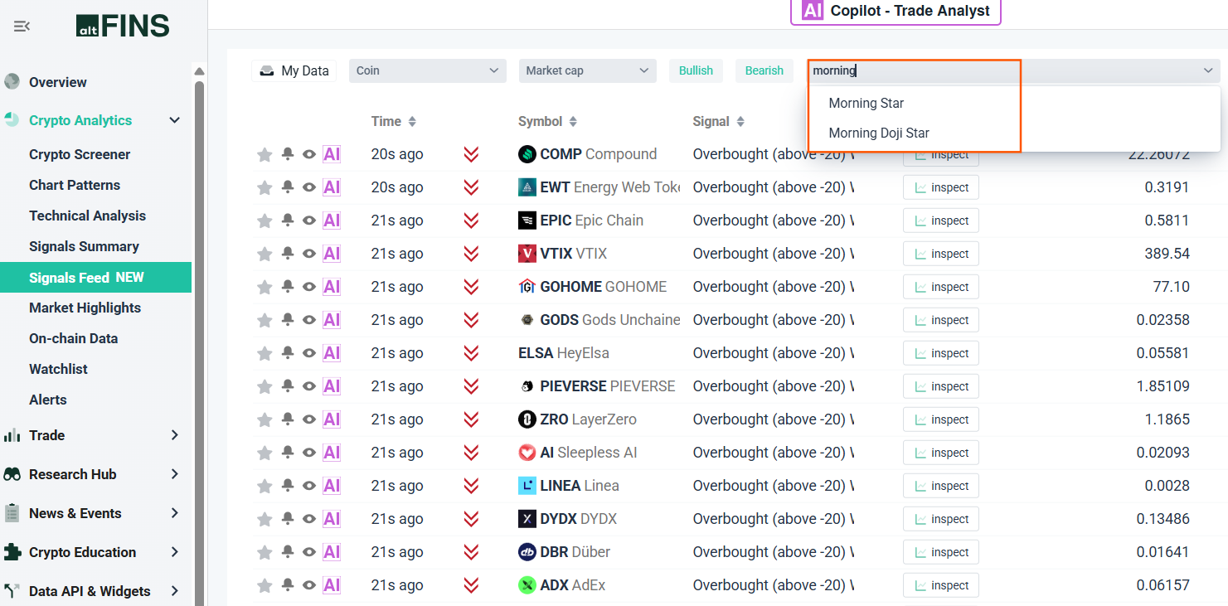Click the My Data inbox icon
The width and height of the screenshot is (1228, 606).
click(267, 70)
